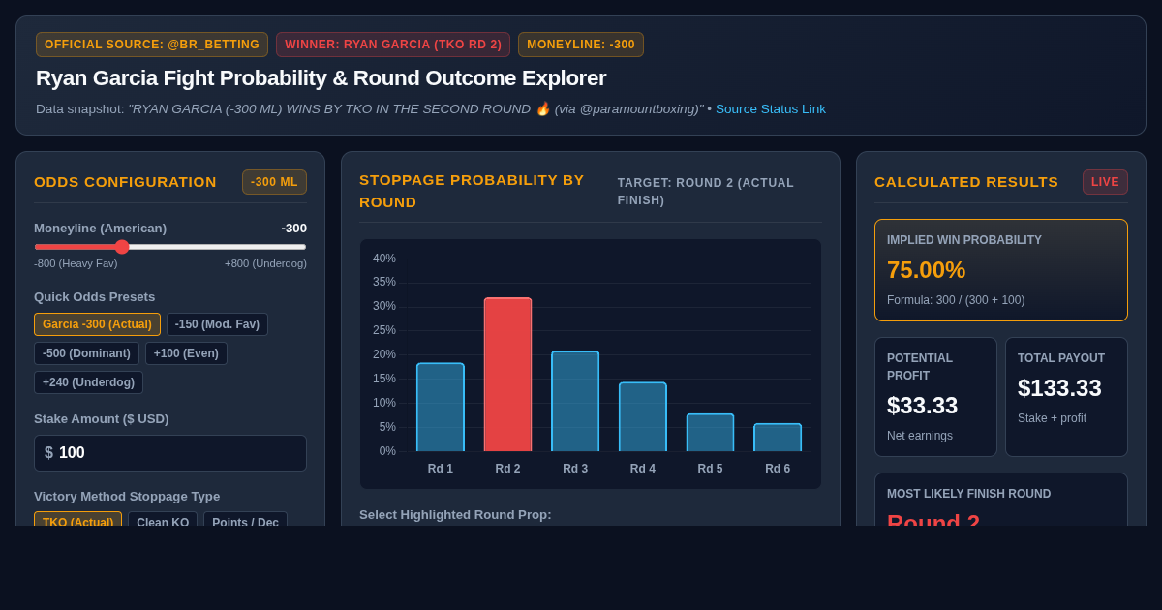Screen dimensions: 1162x610
Task: Click the Select Highlighted Round Prop label
Action: 455,515
